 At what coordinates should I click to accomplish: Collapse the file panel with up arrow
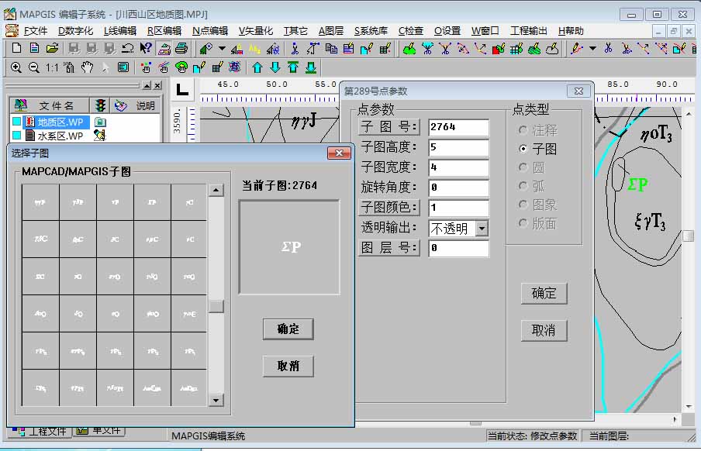pyautogui.click(x=147, y=85)
